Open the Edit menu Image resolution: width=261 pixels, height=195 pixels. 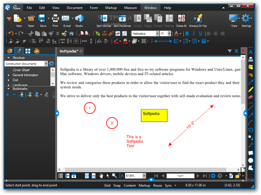pyautogui.click(x=42, y=8)
